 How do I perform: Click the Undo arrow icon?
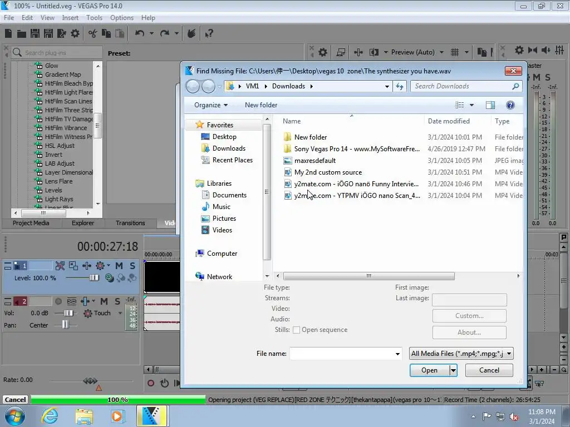tap(140, 33)
